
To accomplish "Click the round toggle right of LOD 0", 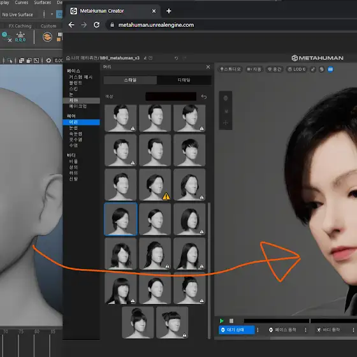I will pyautogui.click(x=313, y=69).
